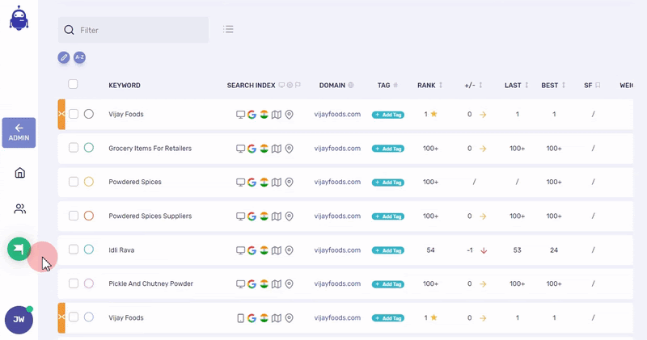647x340 pixels.
Task: Click the robot logo icon
Action: tap(19, 18)
